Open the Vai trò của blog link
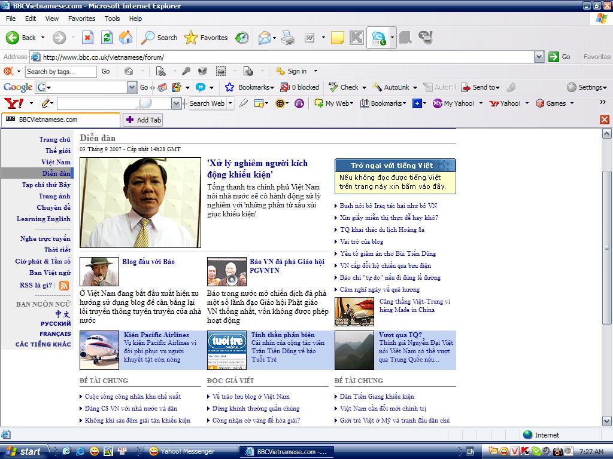 point(361,241)
